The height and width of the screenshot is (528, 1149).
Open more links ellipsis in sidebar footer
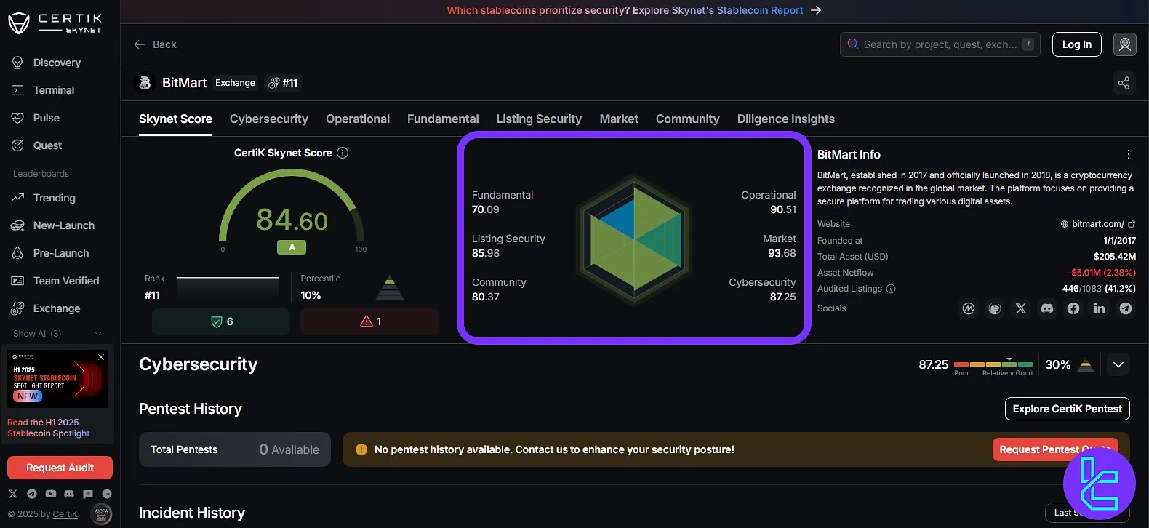coord(107,494)
